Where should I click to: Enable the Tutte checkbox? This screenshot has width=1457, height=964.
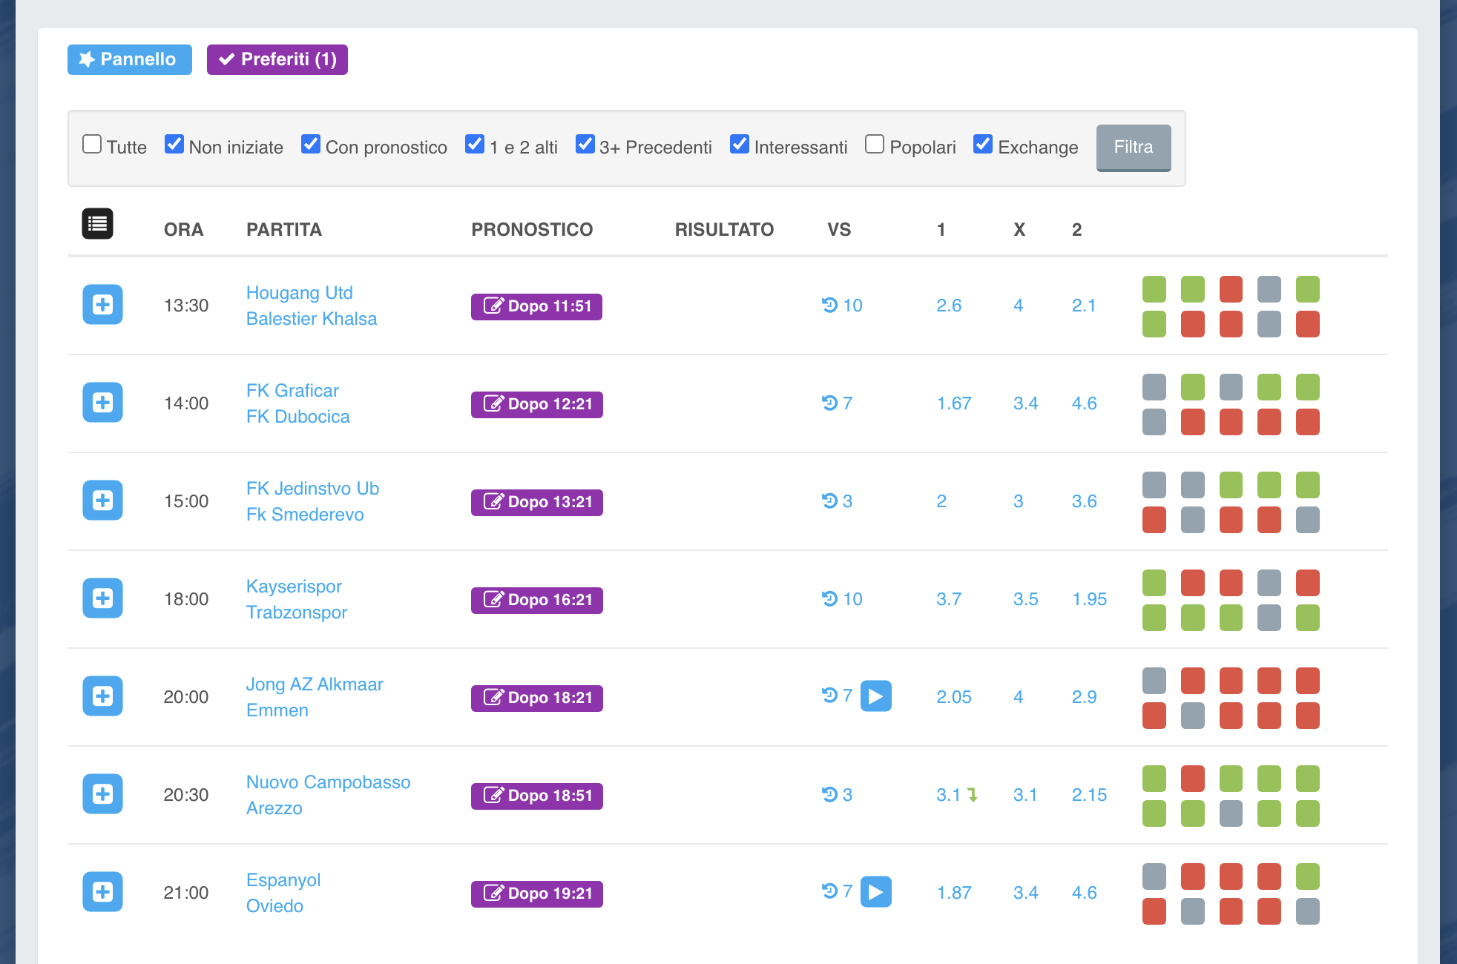click(x=92, y=144)
